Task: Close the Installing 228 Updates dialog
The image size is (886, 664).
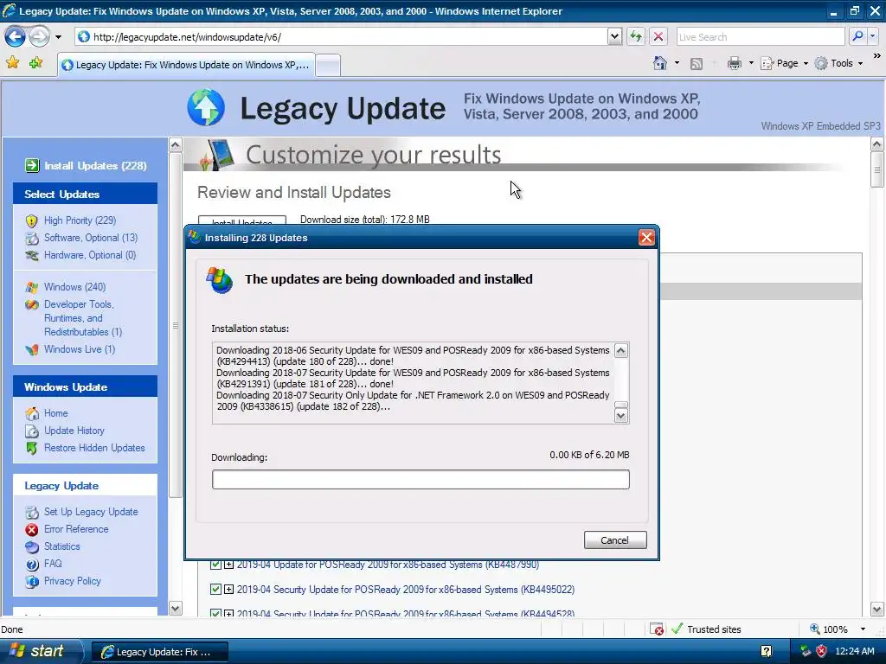Action: [x=646, y=238]
